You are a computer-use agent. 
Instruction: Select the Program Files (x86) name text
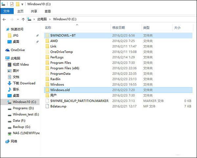[x=65, y=68]
